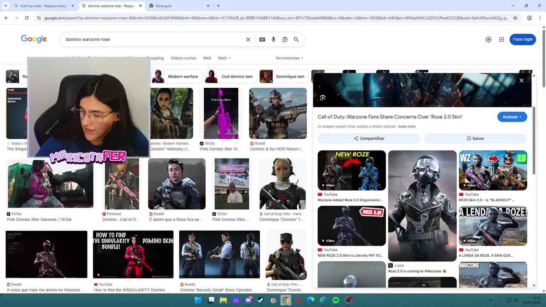Open the 'ROZE 2.0!' purple video thumbnail

coord(351,226)
